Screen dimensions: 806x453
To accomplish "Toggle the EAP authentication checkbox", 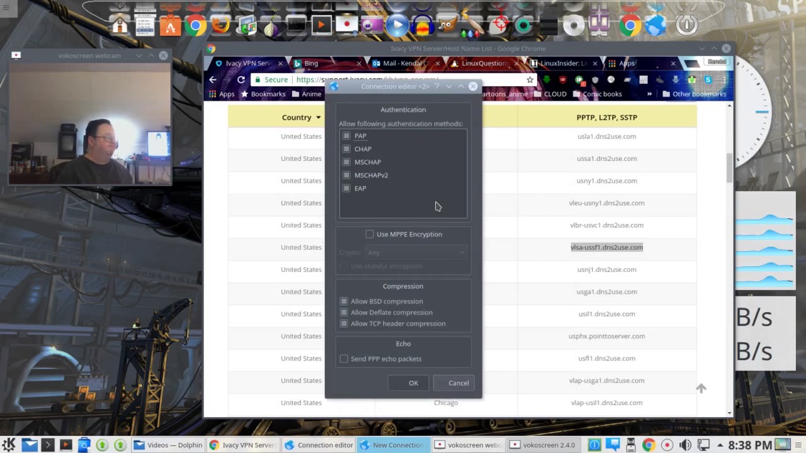I will coord(346,189).
